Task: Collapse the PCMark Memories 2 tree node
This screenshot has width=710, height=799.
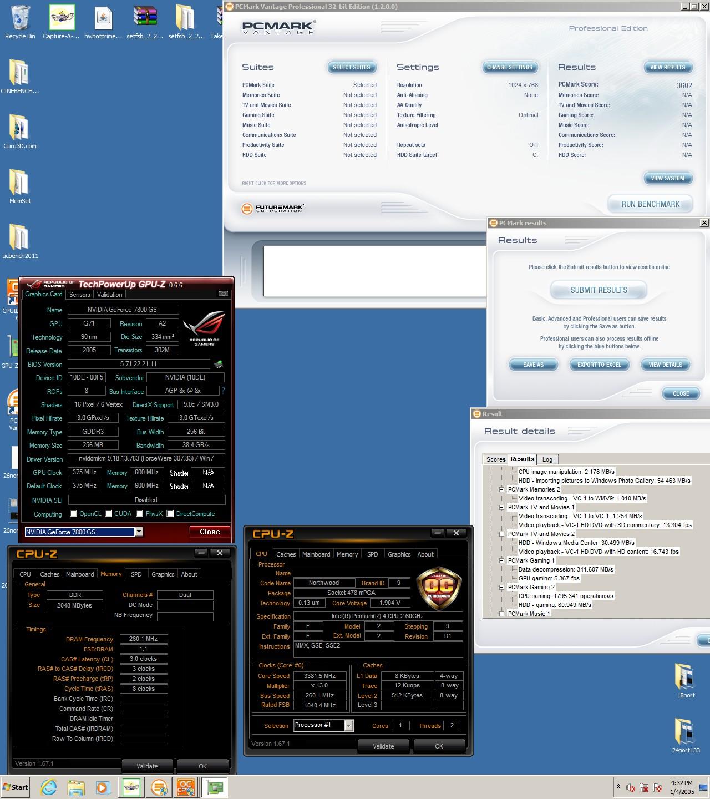Action: (501, 489)
